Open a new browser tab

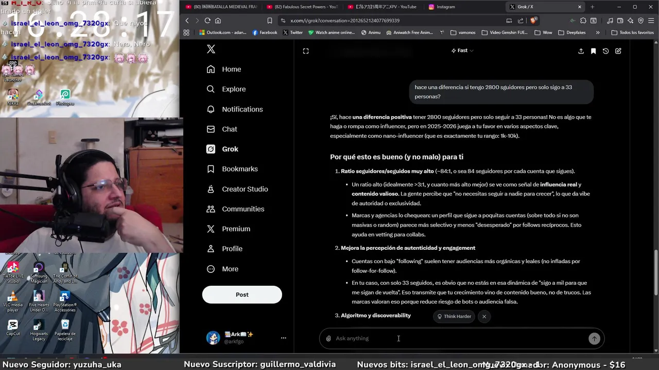[x=592, y=7]
